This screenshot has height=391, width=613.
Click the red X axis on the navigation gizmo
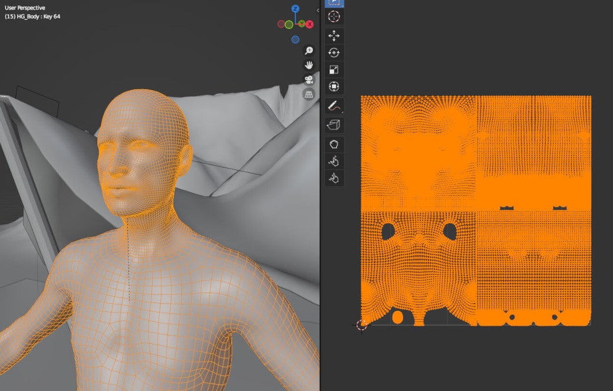(309, 24)
